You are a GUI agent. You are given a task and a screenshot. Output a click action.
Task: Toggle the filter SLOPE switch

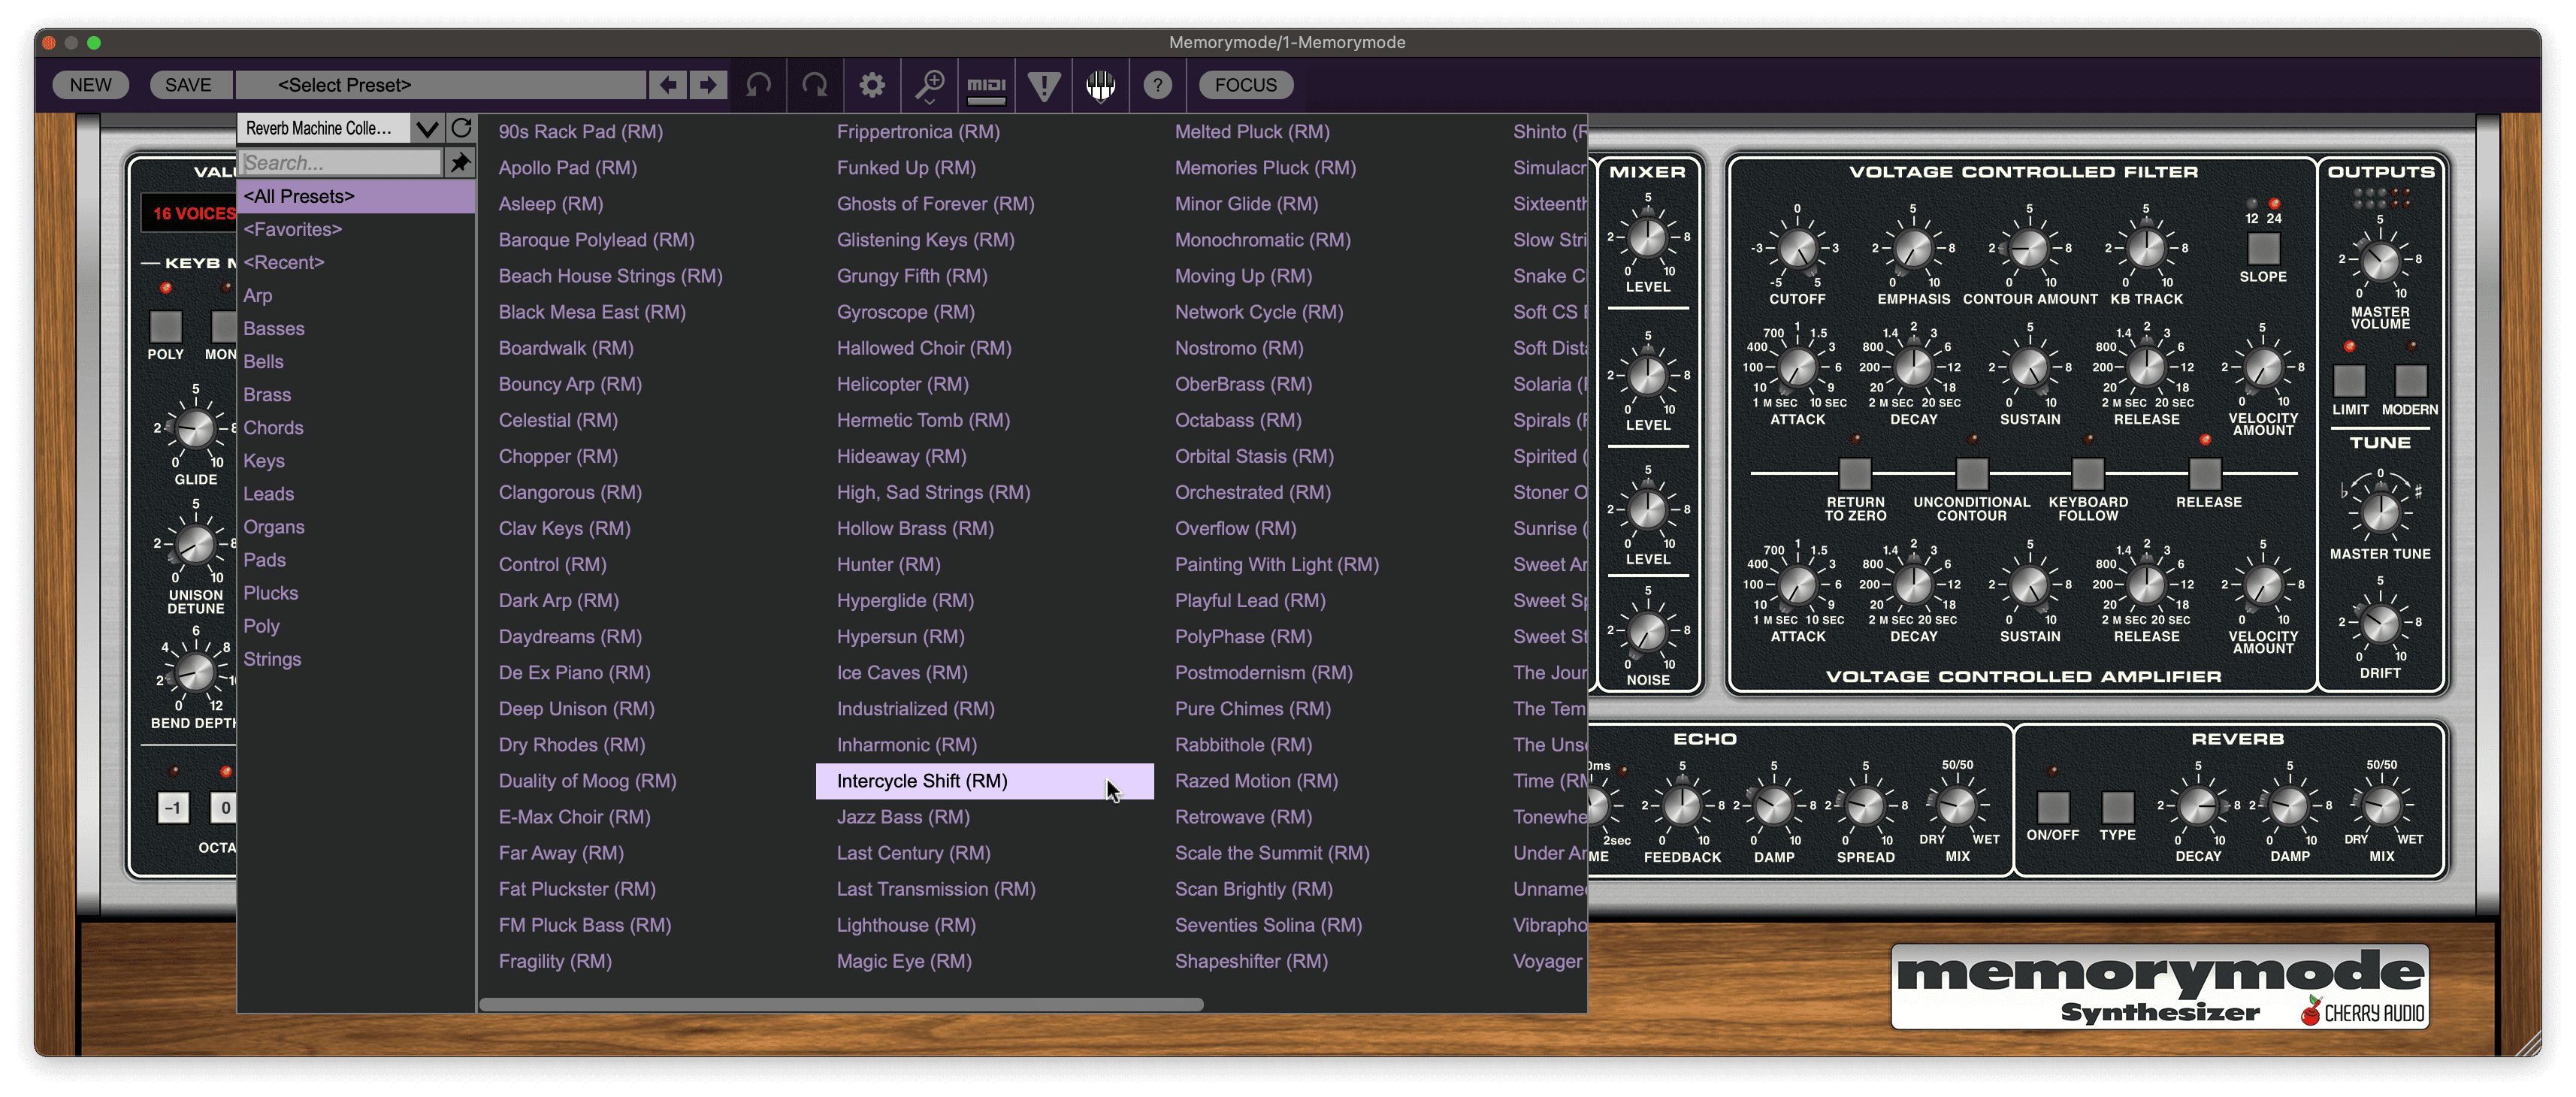(2263, 247)
